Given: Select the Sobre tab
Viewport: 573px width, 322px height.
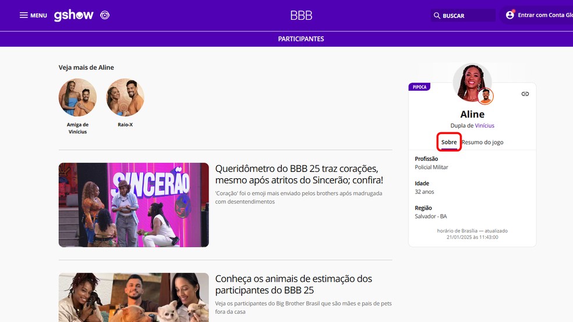Looking at the screenshot, I should (449, 142).
